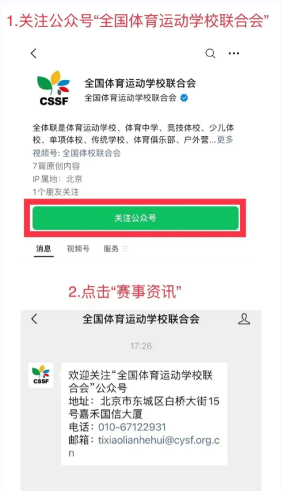Open search with the magnifier icon
This screenshot has width=282, height=491.
click(x=210, y=53)
